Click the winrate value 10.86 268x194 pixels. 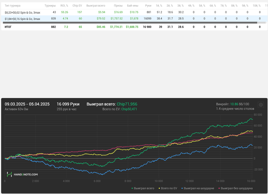tap(234, 104)
